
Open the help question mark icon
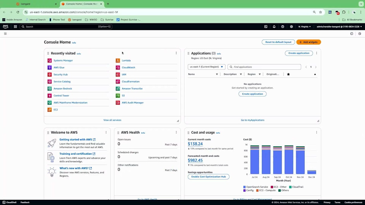(283, 27)
